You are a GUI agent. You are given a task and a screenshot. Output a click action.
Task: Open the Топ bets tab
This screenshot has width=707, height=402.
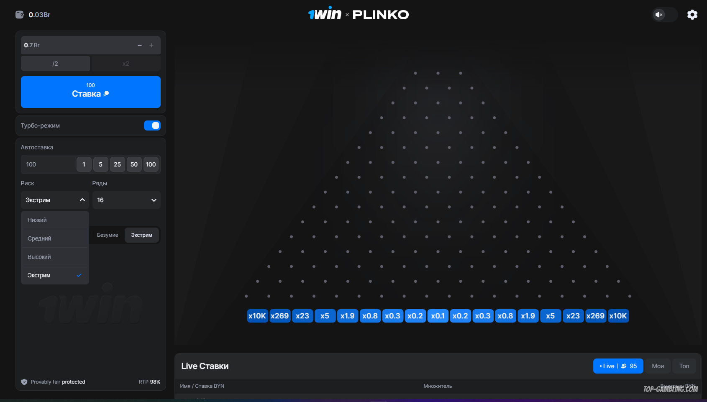pyautogui.click(x=684, y=366)
